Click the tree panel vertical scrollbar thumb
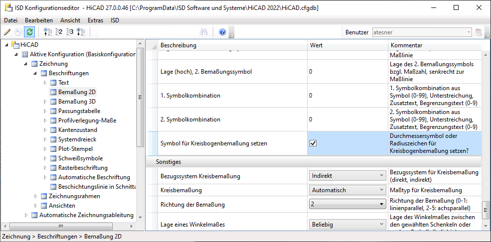This screenshot has height=242, width=491. point(140,97)
